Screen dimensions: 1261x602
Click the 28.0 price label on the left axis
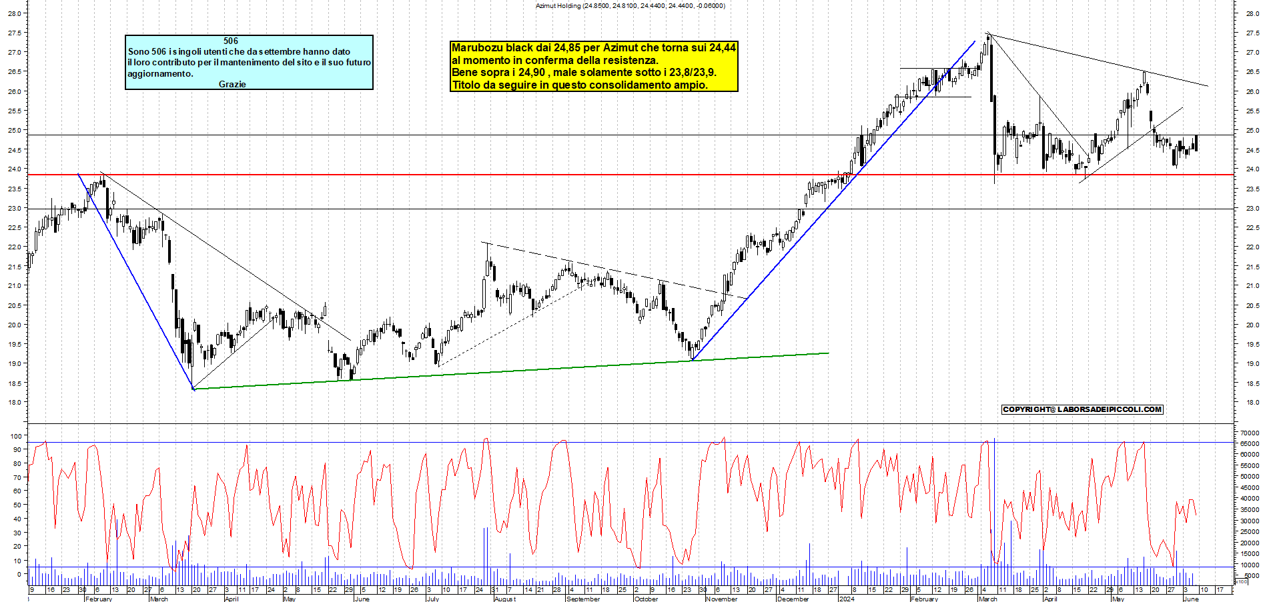coord(14,13)
